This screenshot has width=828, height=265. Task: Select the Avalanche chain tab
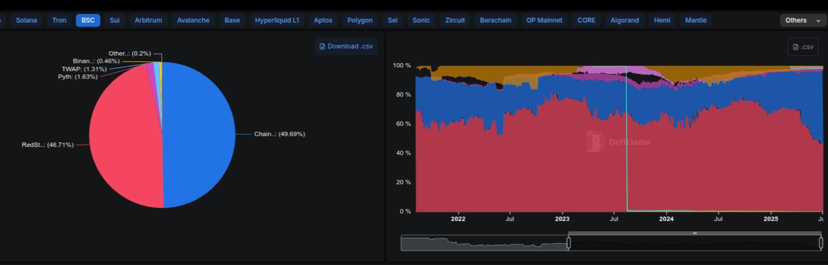tap(193, 20)
